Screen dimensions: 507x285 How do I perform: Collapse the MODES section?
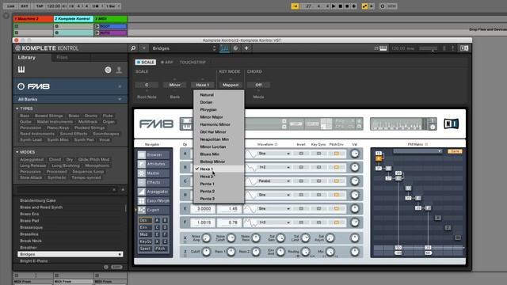pyautogui.click(x=17, y=152)
